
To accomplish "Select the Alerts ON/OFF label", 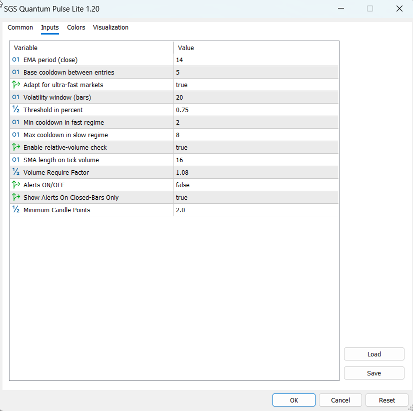I will point(44,185).
